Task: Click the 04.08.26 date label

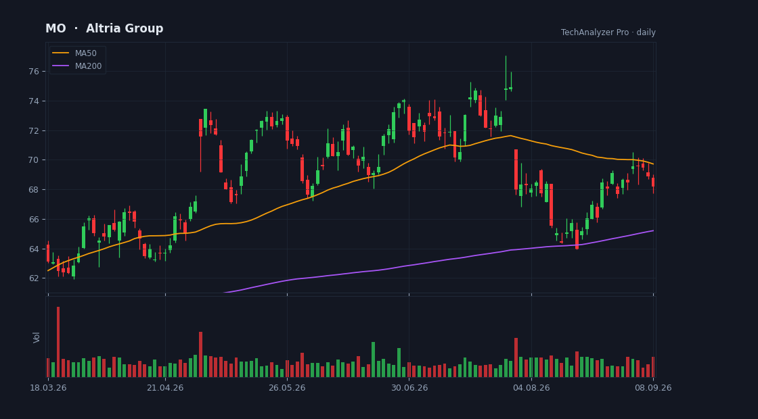Action: 531,388
